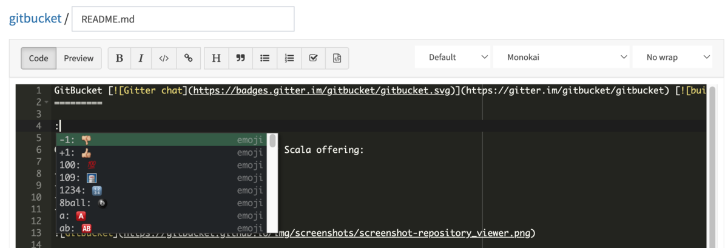Place cursor in the 'Scala offering:' text
728x248 pixels.
tap(324, 150)
